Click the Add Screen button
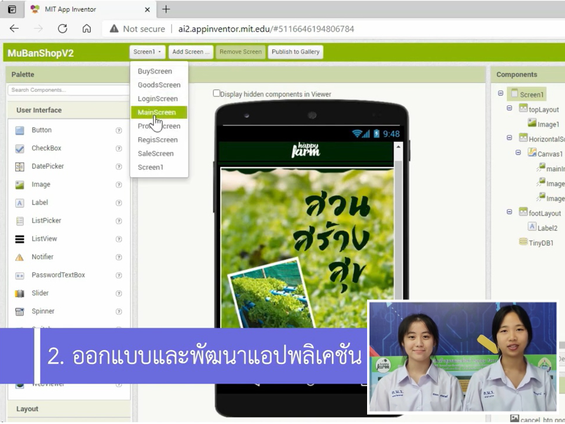 (x=191, y=52)
